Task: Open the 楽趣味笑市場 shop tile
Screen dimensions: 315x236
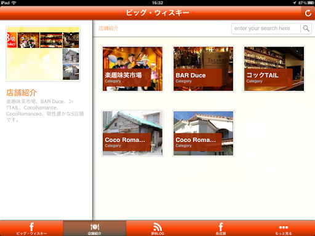Action: (x=132, y=69)
